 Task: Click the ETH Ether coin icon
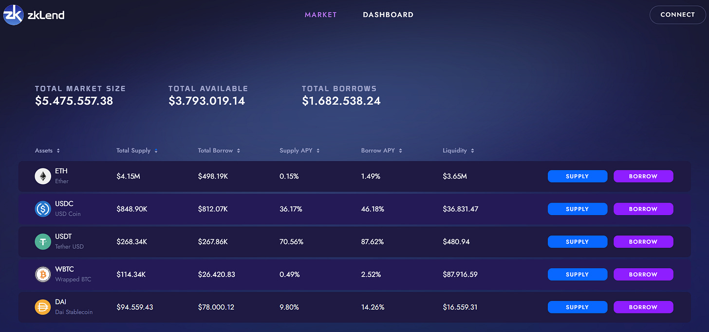tap(43, 176)
